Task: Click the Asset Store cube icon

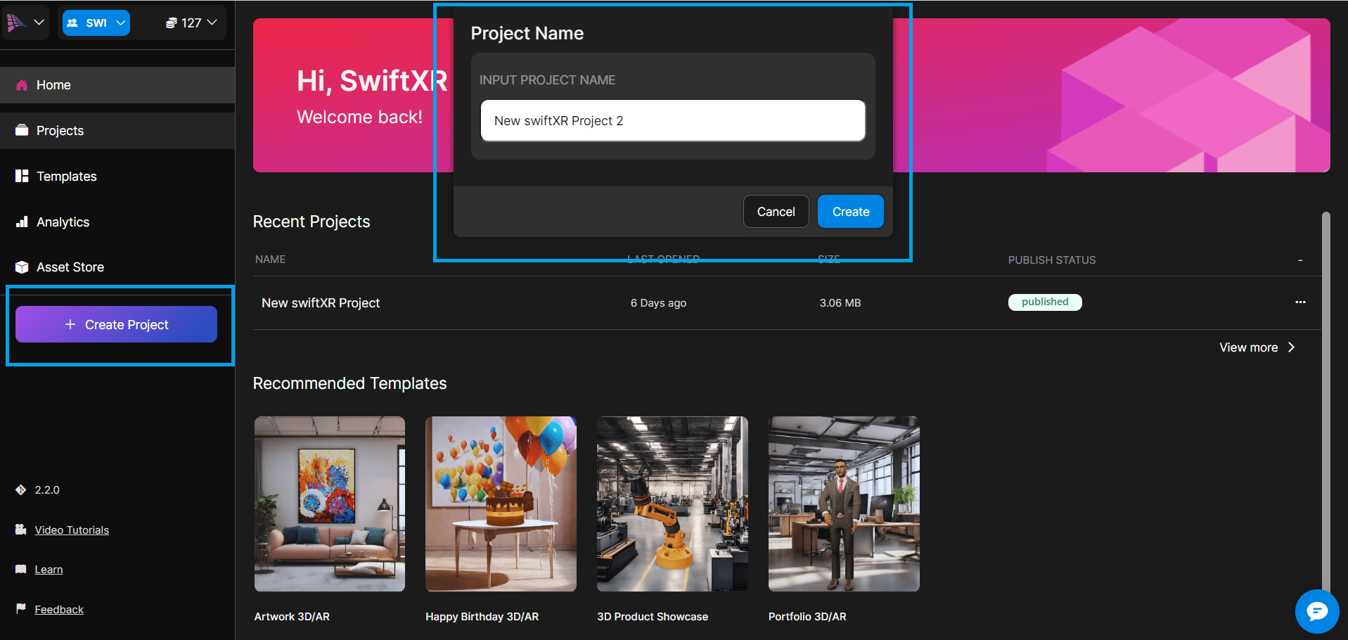Action: 22,267
